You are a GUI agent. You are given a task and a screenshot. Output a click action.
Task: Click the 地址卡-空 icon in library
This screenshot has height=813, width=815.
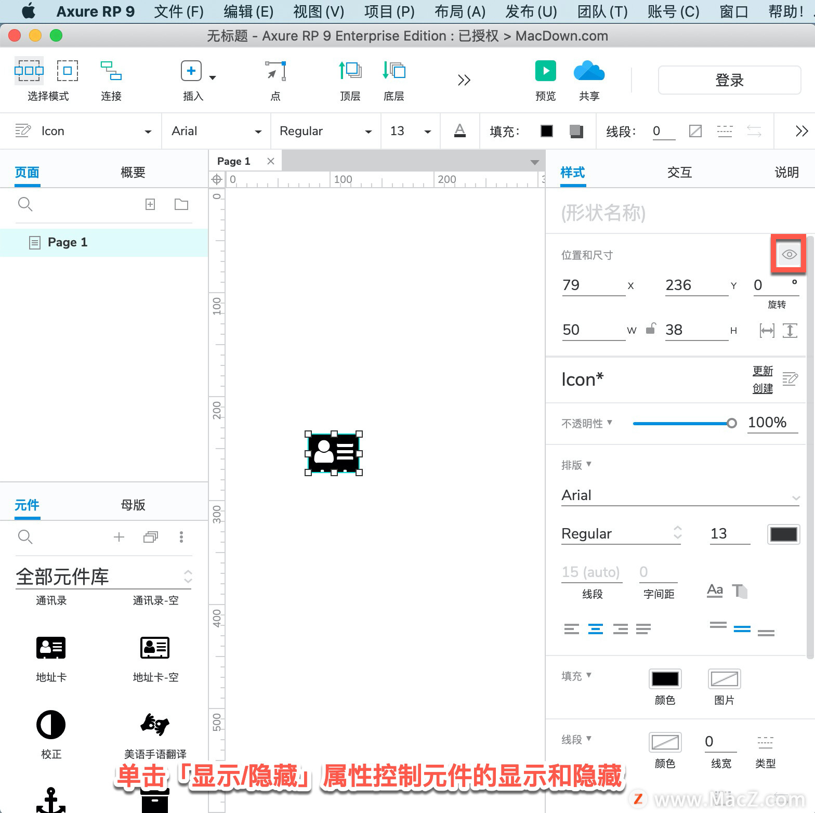155,648
